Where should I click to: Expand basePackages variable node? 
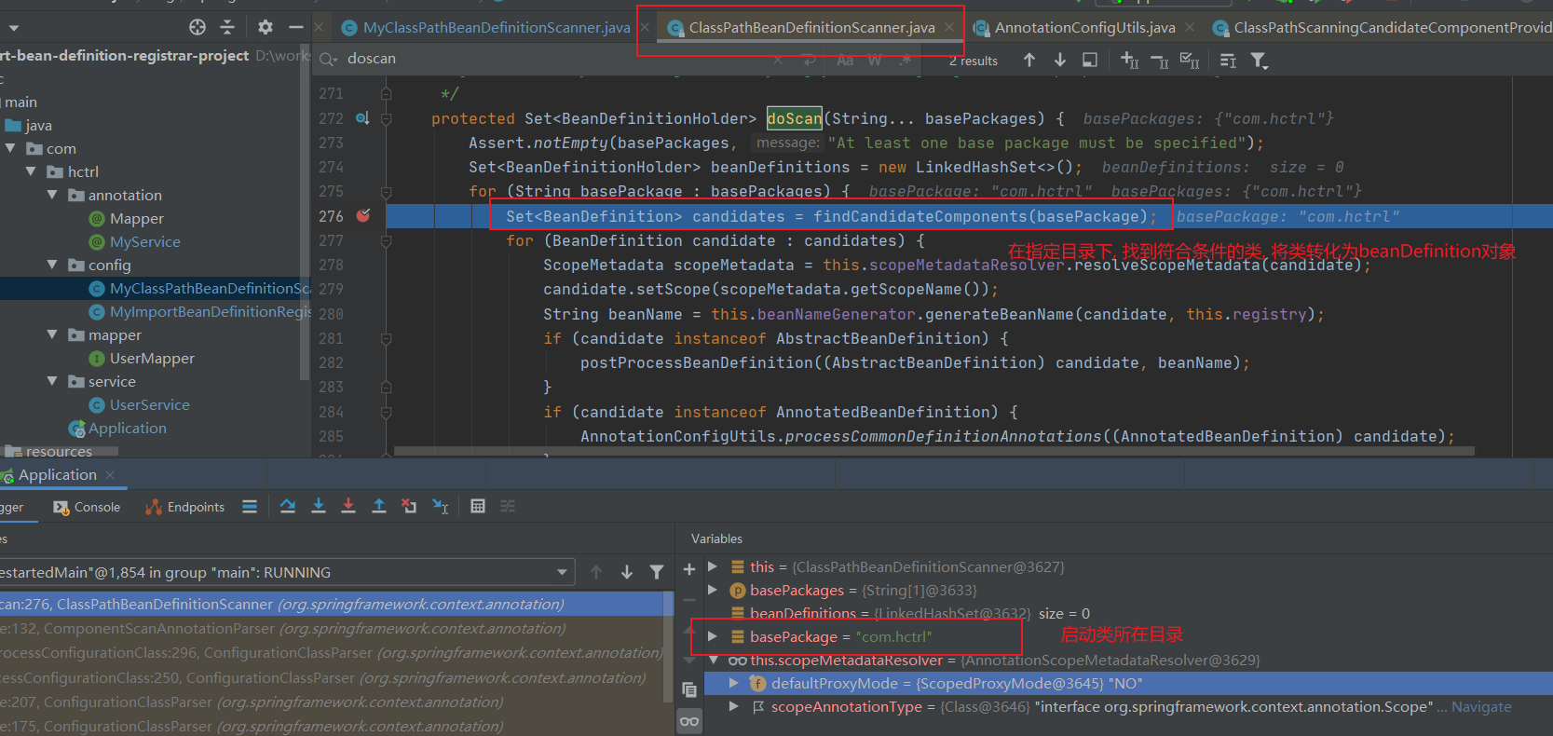(713, 590)
